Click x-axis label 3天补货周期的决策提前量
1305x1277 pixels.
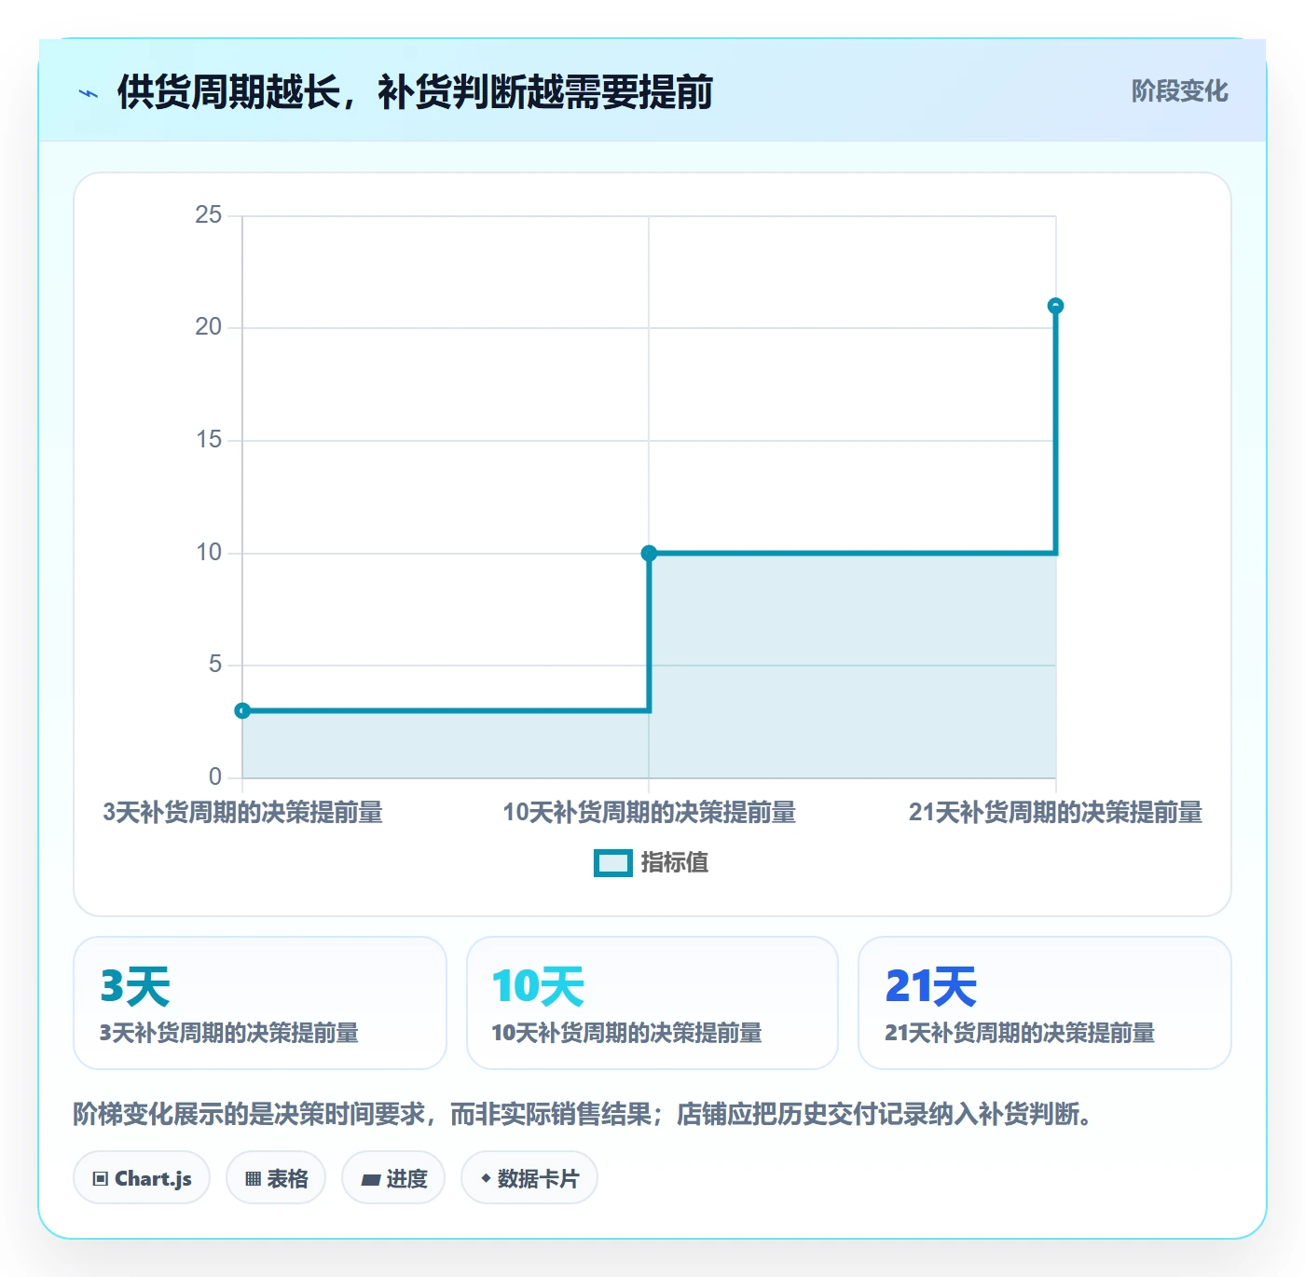click(x=242, y=813)
